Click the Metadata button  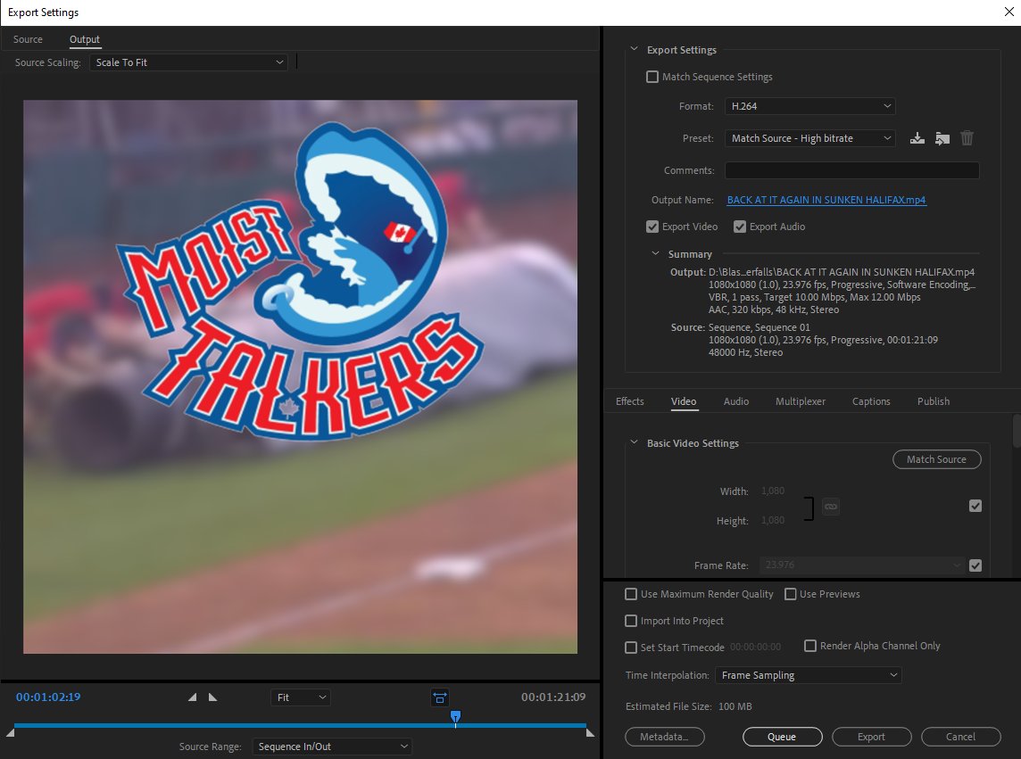(664, 737)
